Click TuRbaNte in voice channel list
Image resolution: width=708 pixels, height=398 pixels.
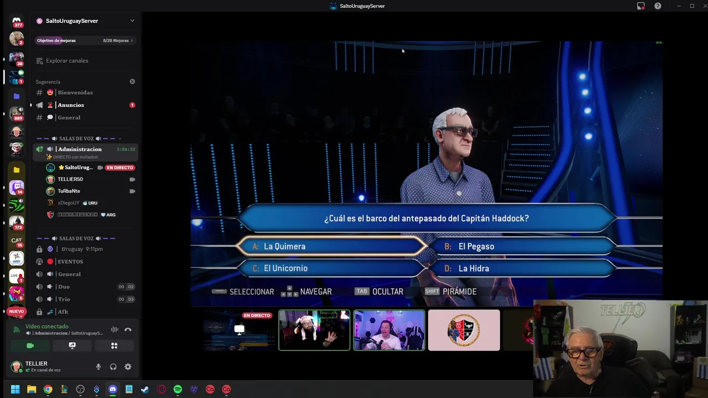[x=69, y=191]
